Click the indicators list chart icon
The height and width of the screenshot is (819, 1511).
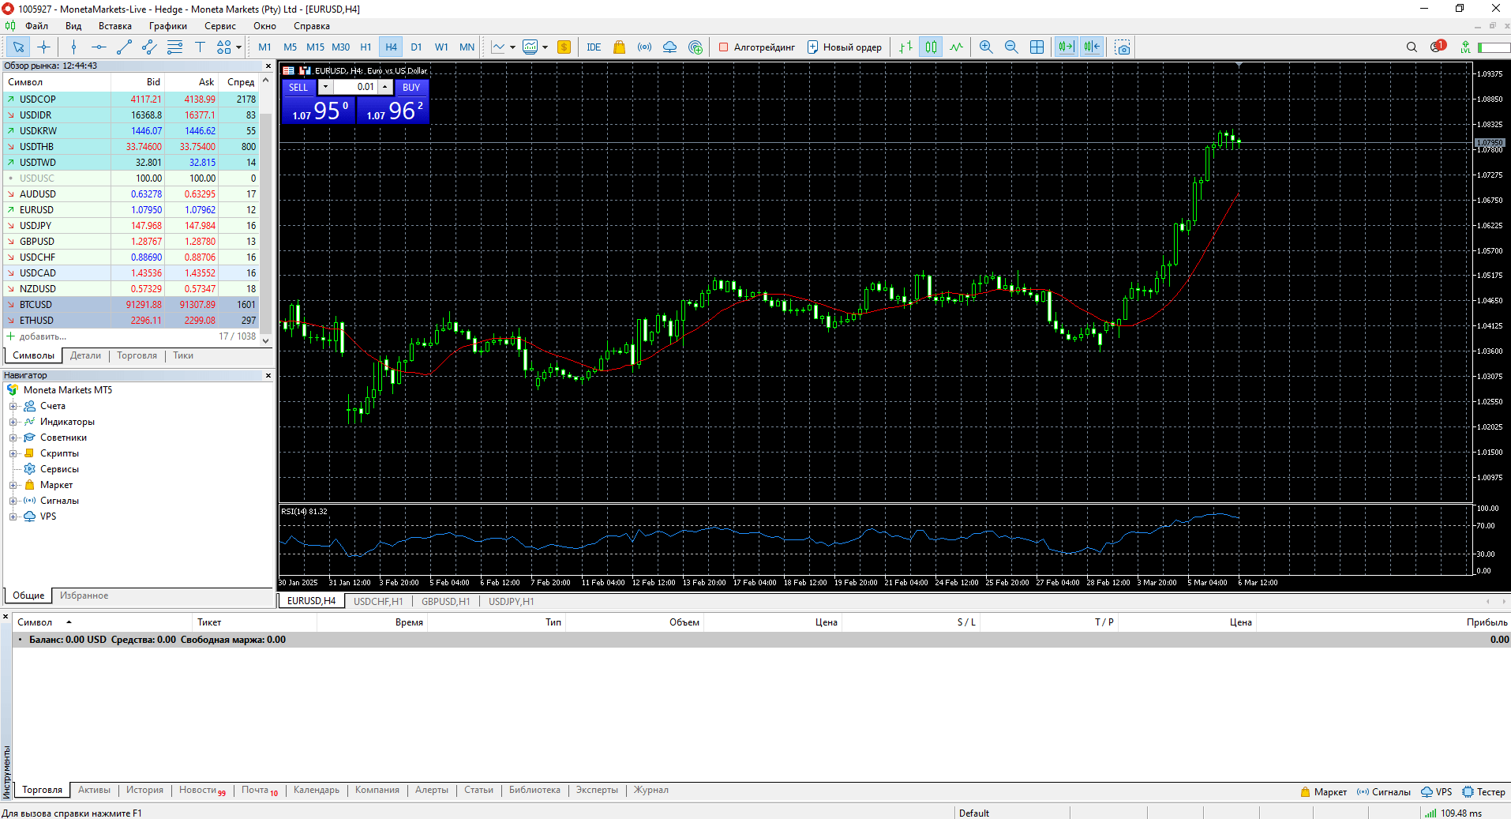pos(498,47)
